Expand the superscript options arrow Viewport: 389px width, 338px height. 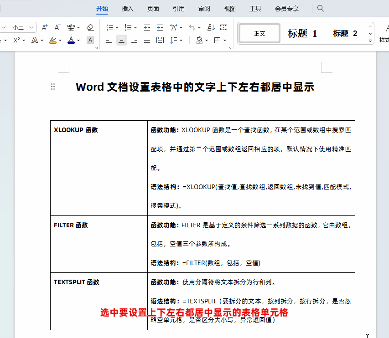point(24,40)
